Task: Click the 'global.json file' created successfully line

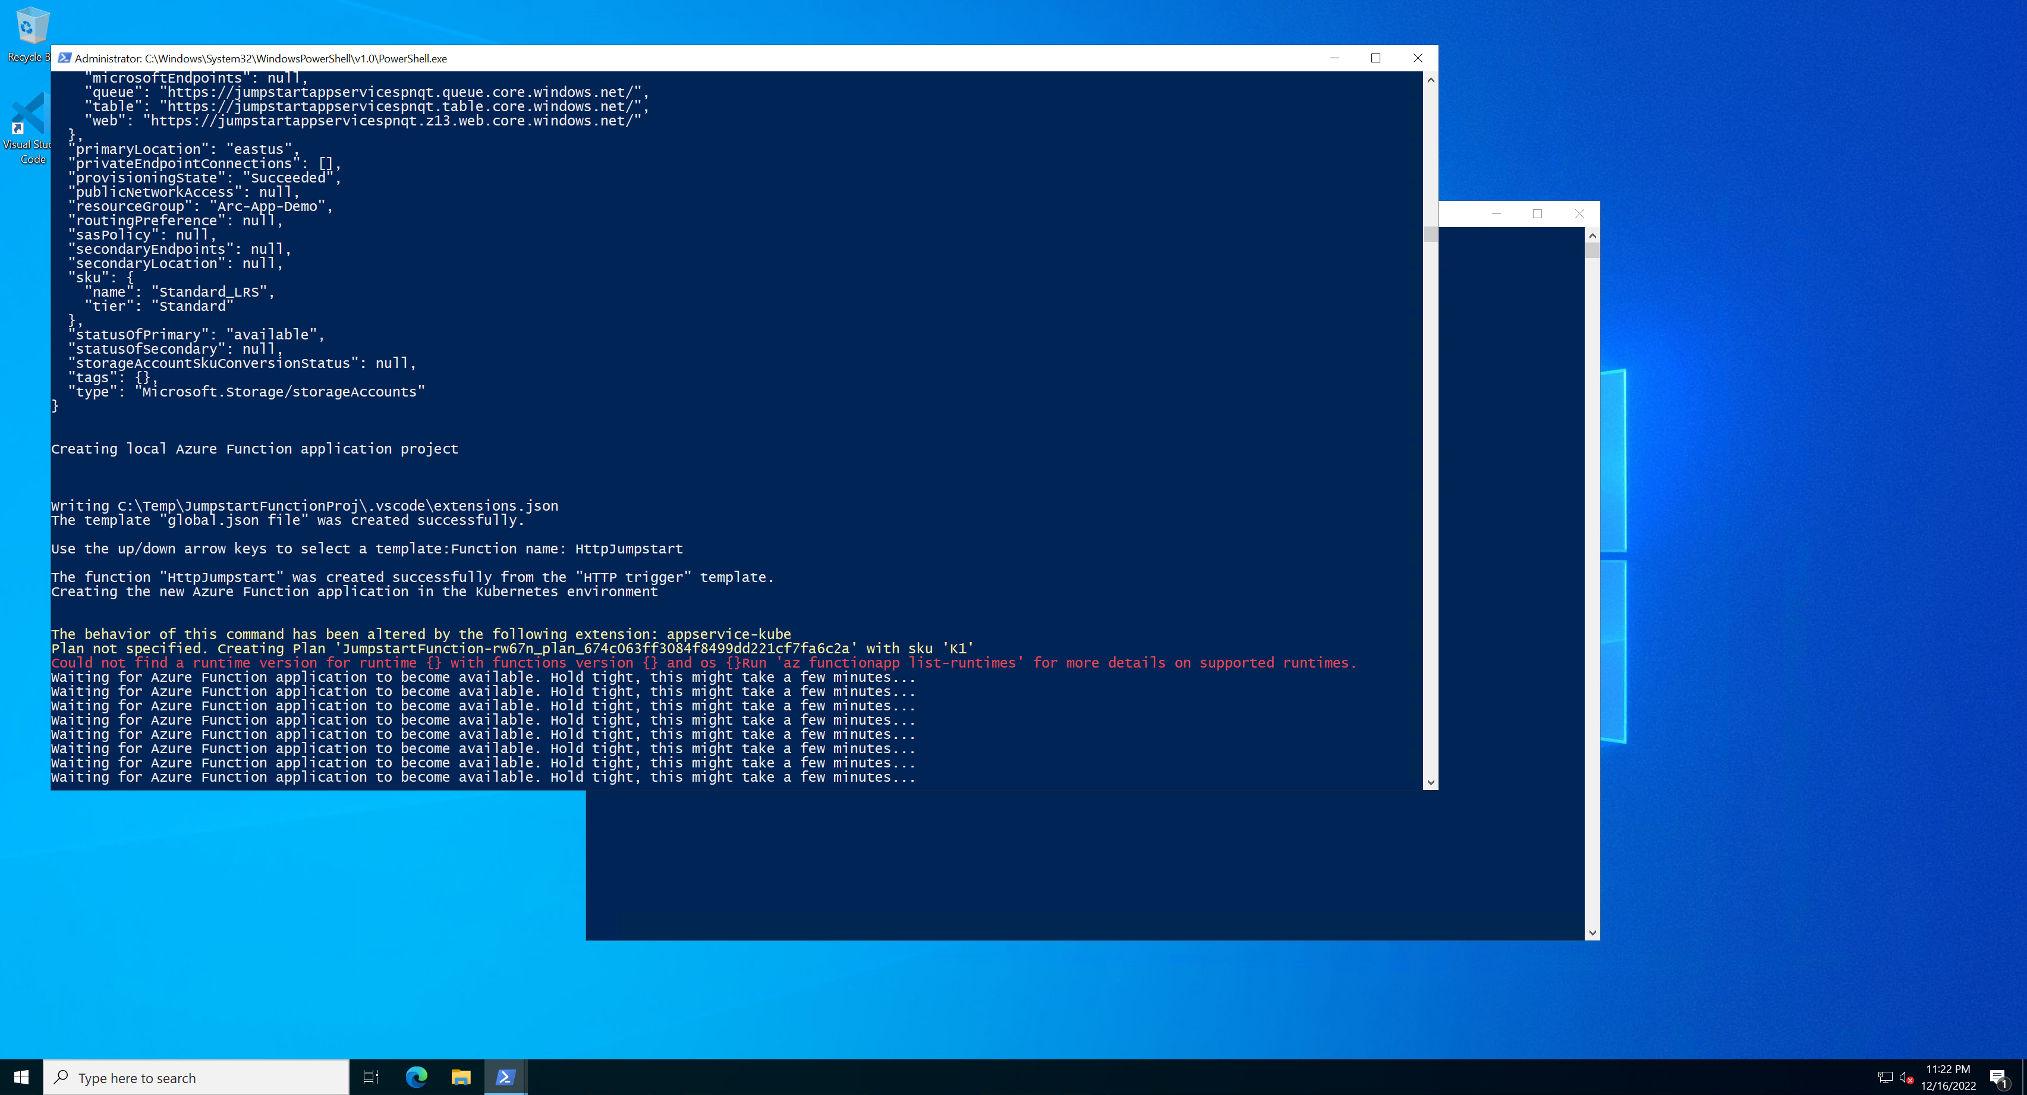Action: pos(287,520)
